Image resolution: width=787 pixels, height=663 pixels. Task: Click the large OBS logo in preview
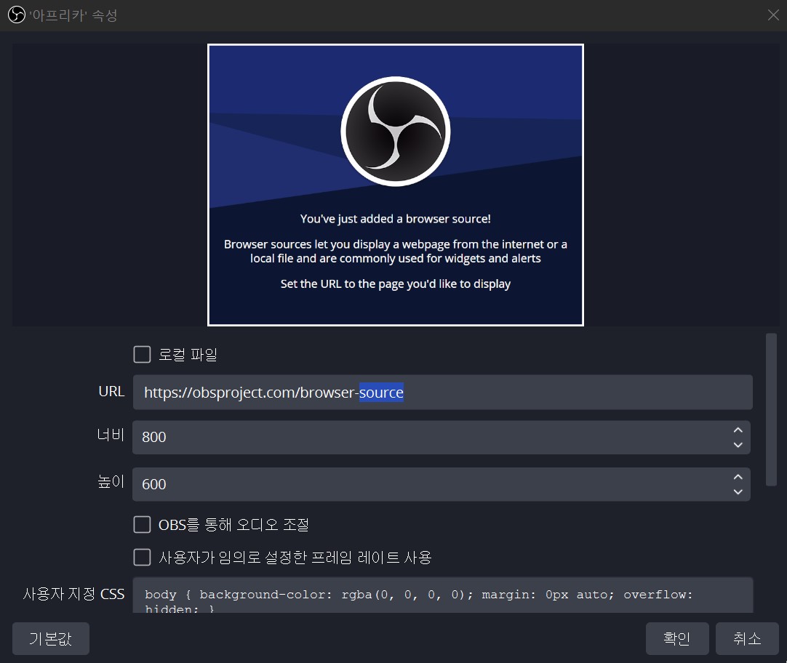point(396,132)
